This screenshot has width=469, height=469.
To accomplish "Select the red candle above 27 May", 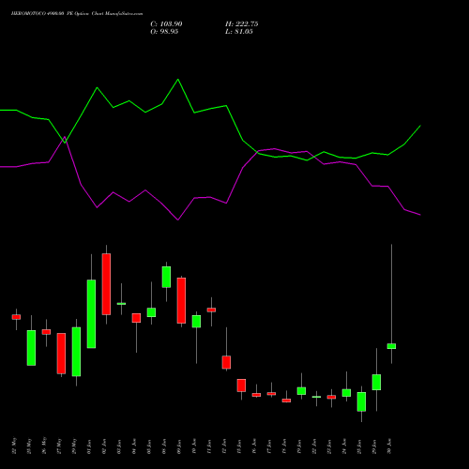I will point(61,354).
